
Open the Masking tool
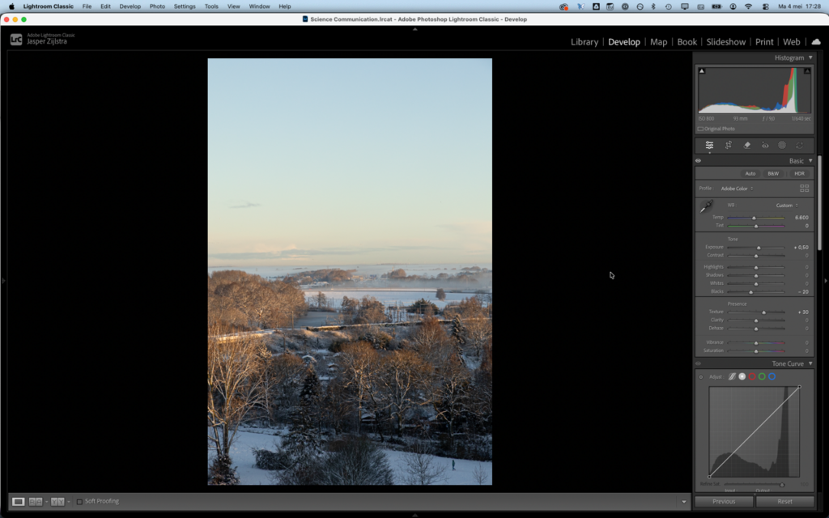(782, 146)
